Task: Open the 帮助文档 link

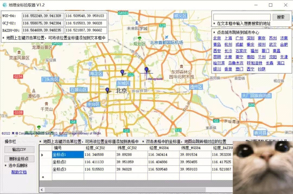Action: [x=19, y=172]
